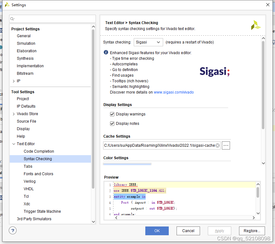Click the Restore... button
This screenshot has height=244, width=275.
[252, 231]
